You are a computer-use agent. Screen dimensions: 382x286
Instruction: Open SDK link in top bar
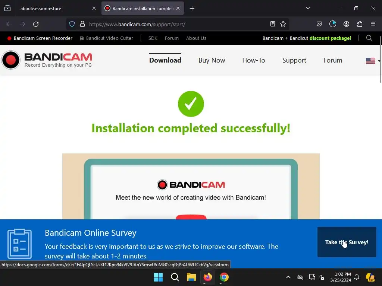153,38
